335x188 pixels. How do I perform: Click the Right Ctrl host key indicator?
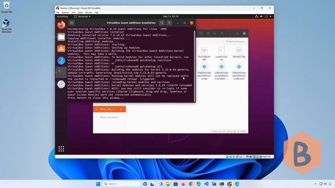(266, 157)
